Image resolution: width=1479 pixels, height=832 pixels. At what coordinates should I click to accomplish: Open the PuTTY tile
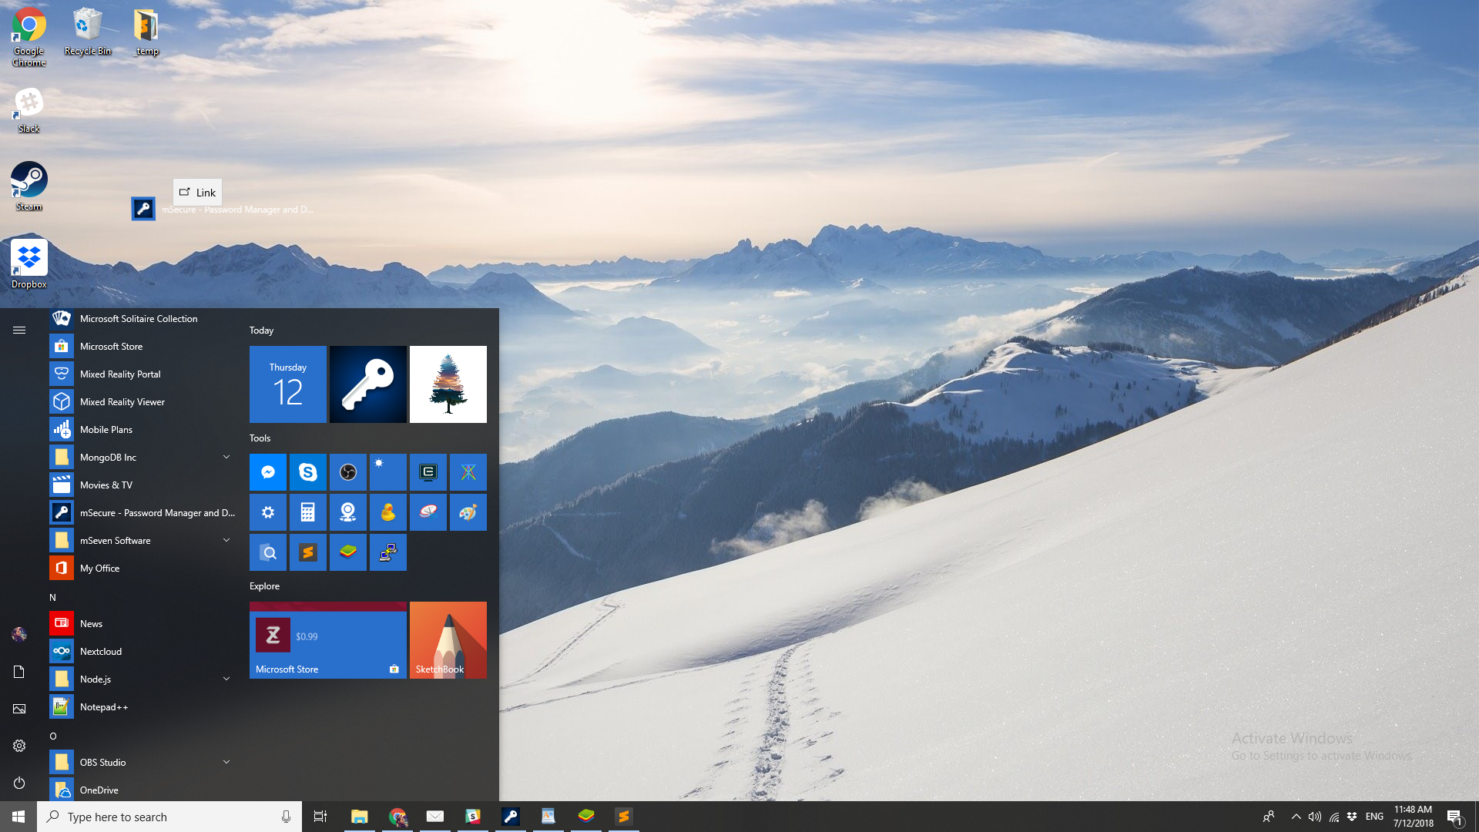[x=388, y=552]
